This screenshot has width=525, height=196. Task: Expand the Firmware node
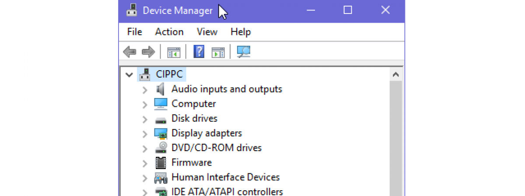[x=145, y=163]
